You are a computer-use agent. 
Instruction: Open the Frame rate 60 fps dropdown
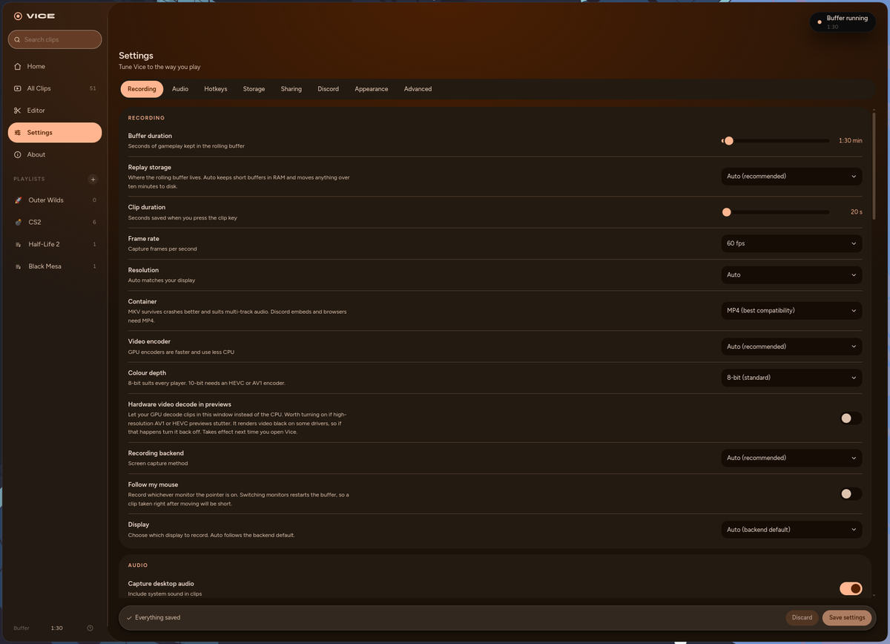pyautogui.click(x=791, y=243)
